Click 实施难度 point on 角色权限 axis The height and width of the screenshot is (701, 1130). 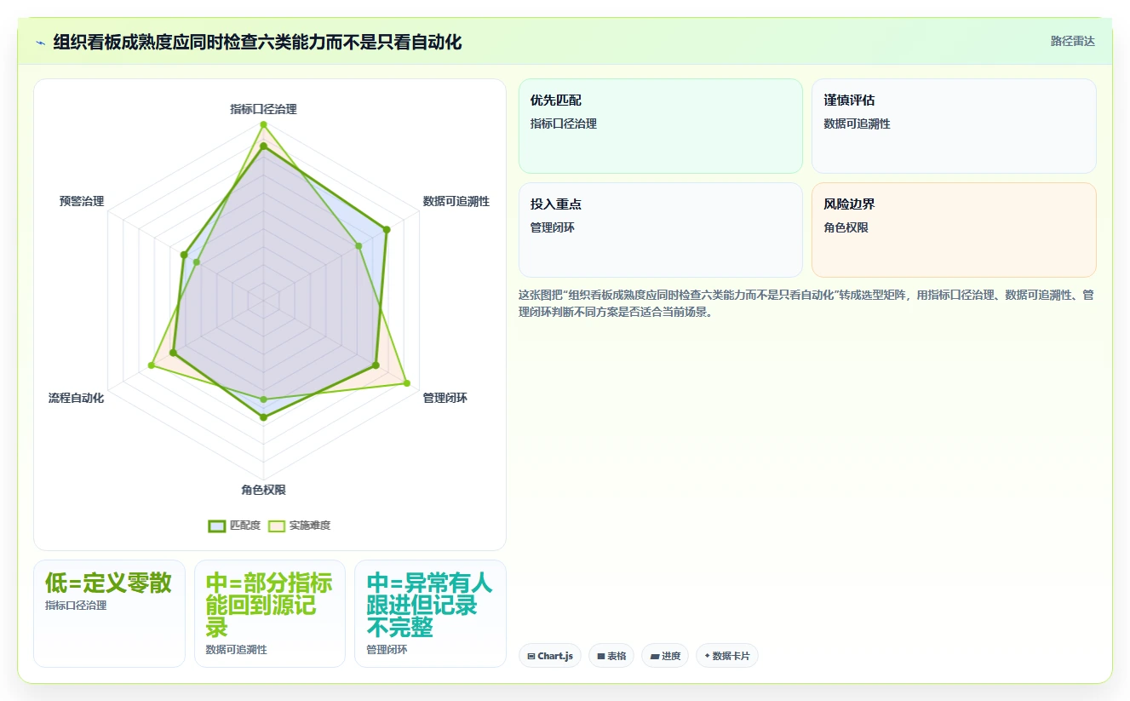tap(263, 399)
